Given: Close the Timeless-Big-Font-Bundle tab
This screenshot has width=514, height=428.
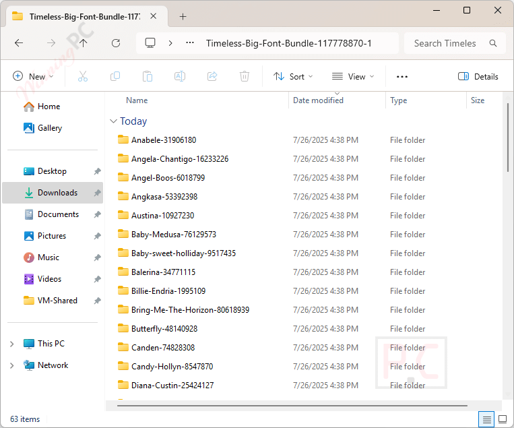Looking at the screenshot, I should coord(153,16).
